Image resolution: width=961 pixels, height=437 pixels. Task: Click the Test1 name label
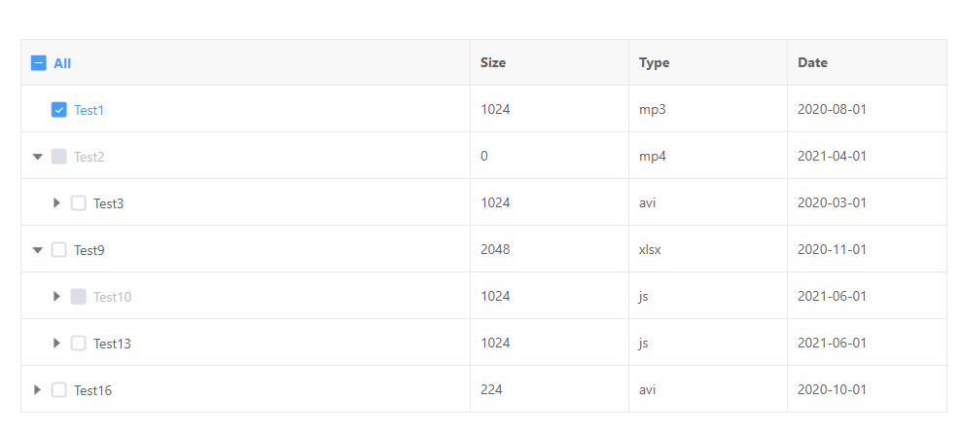89,110
